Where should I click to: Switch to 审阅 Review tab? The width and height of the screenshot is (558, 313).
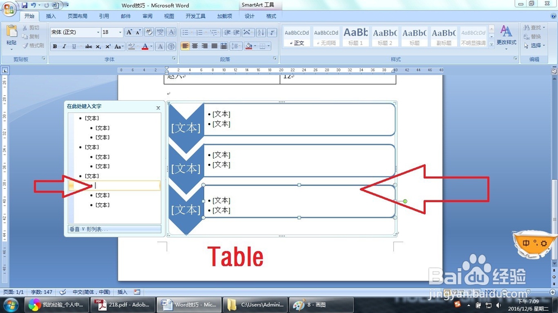point(147,16)
